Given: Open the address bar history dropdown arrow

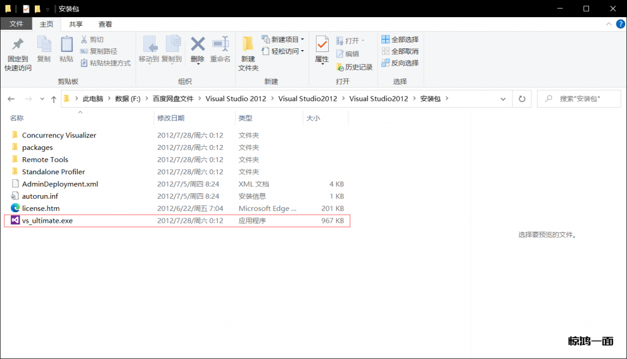Looking at the screenshot, I should pos(503,98).
